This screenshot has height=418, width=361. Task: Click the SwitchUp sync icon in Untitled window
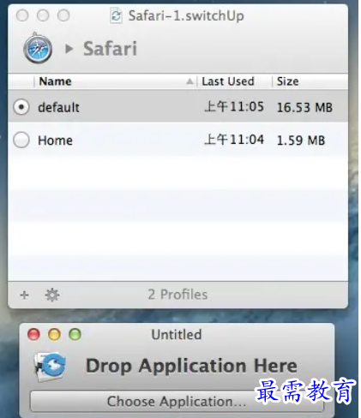(x=51, y=367)
